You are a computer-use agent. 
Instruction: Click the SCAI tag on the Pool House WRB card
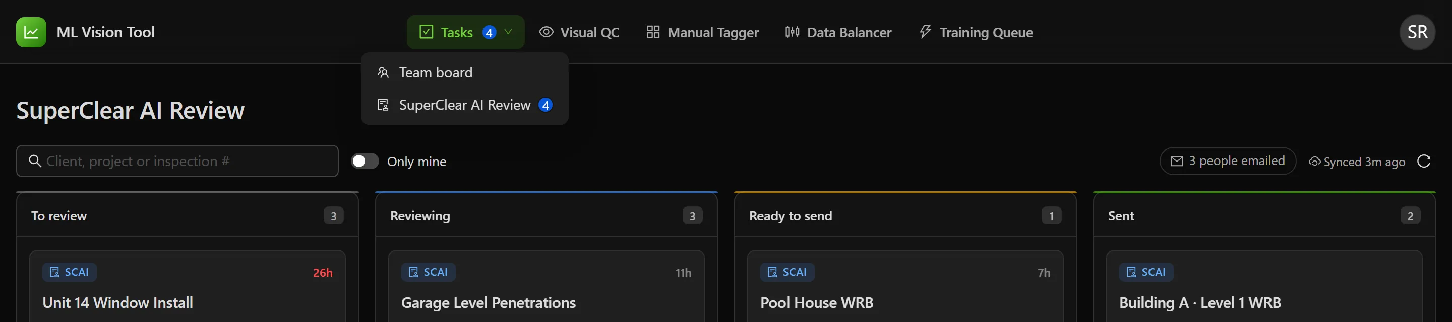(x=788, y=273)
